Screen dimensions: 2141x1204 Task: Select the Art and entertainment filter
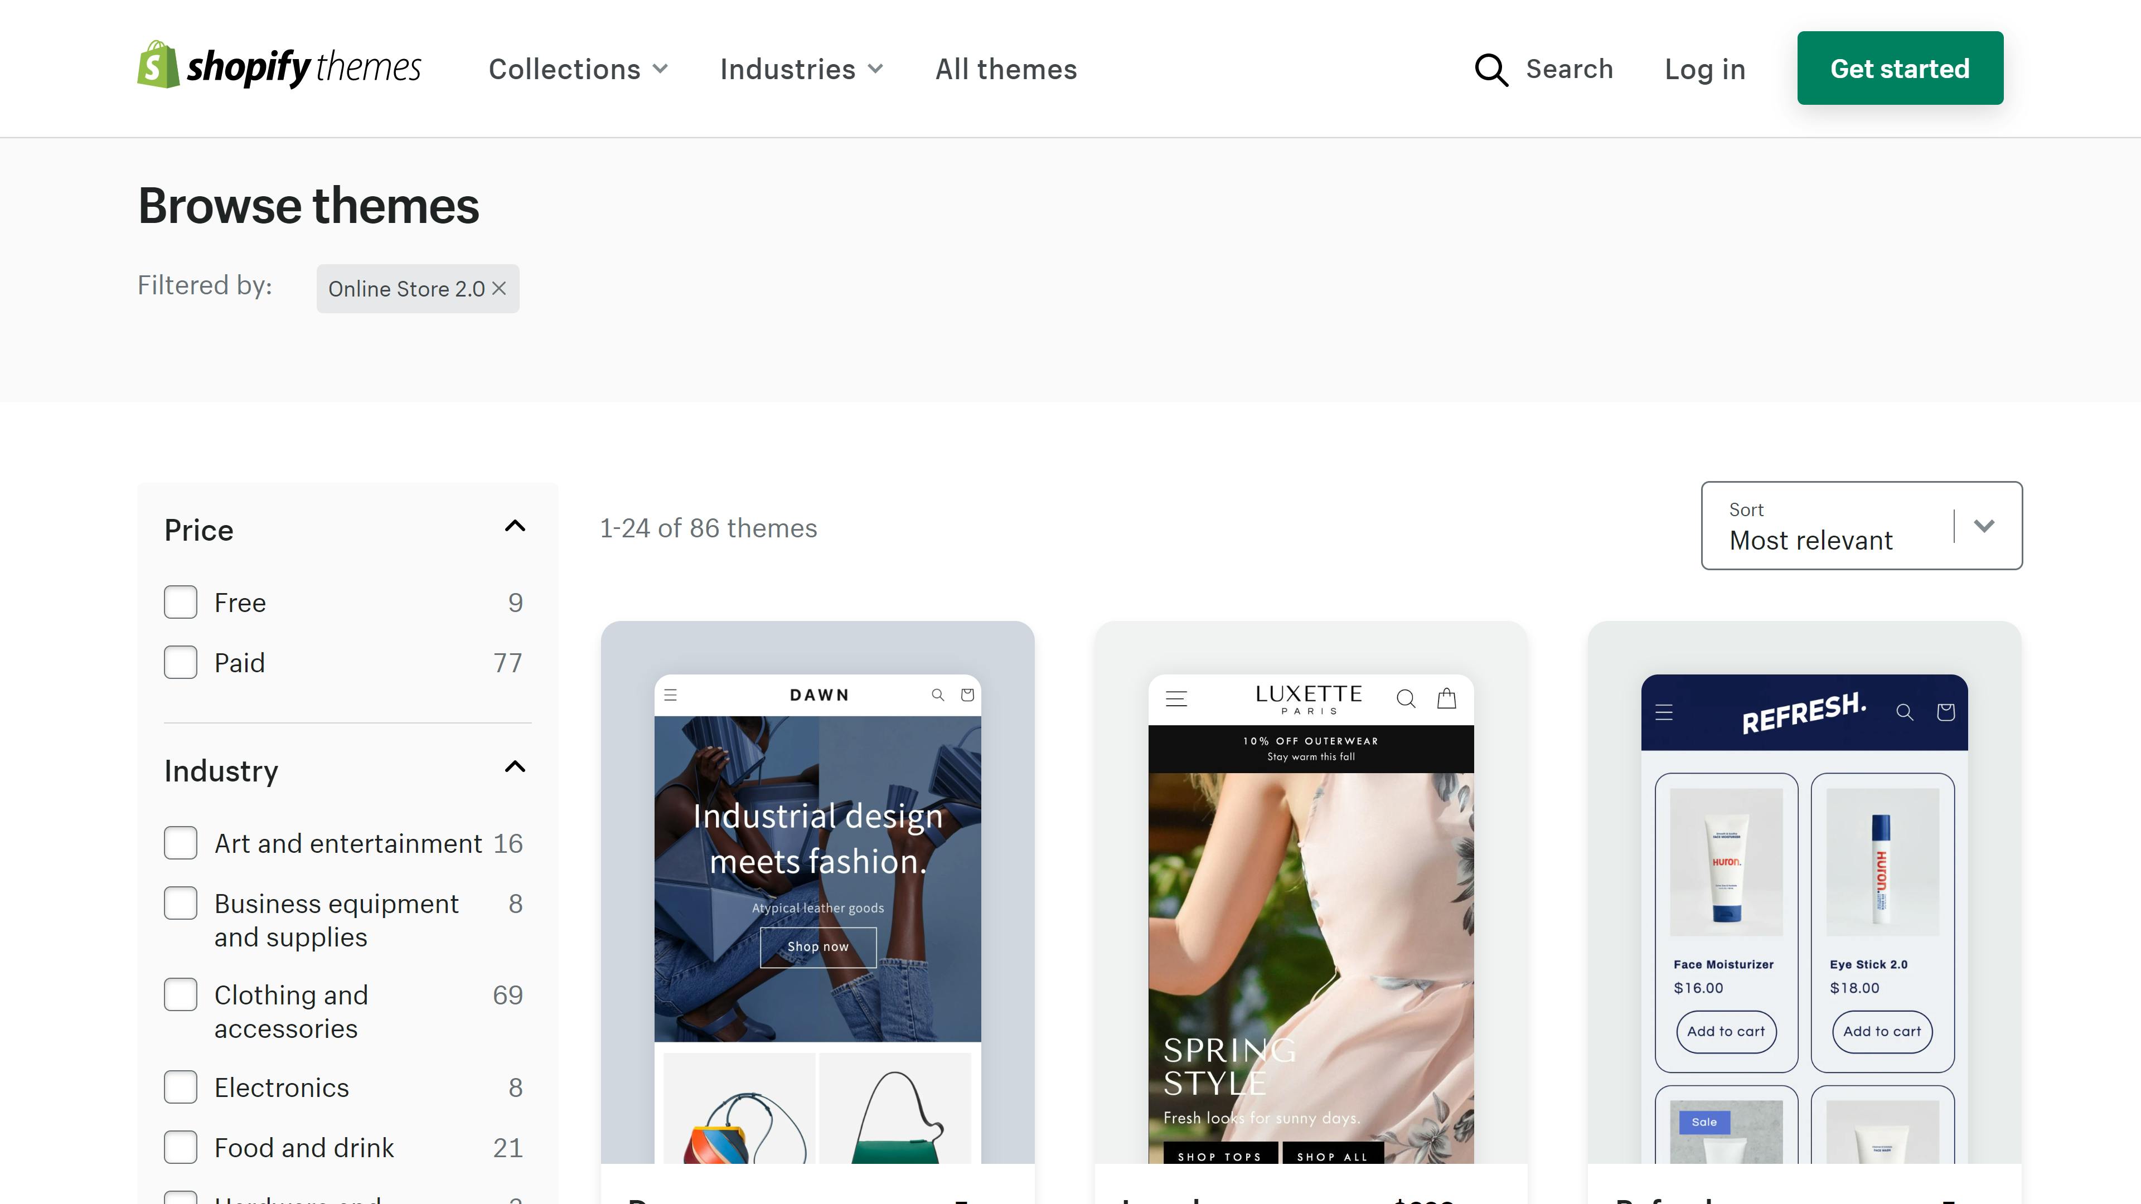pyautogui.click(x=180, y=841)
